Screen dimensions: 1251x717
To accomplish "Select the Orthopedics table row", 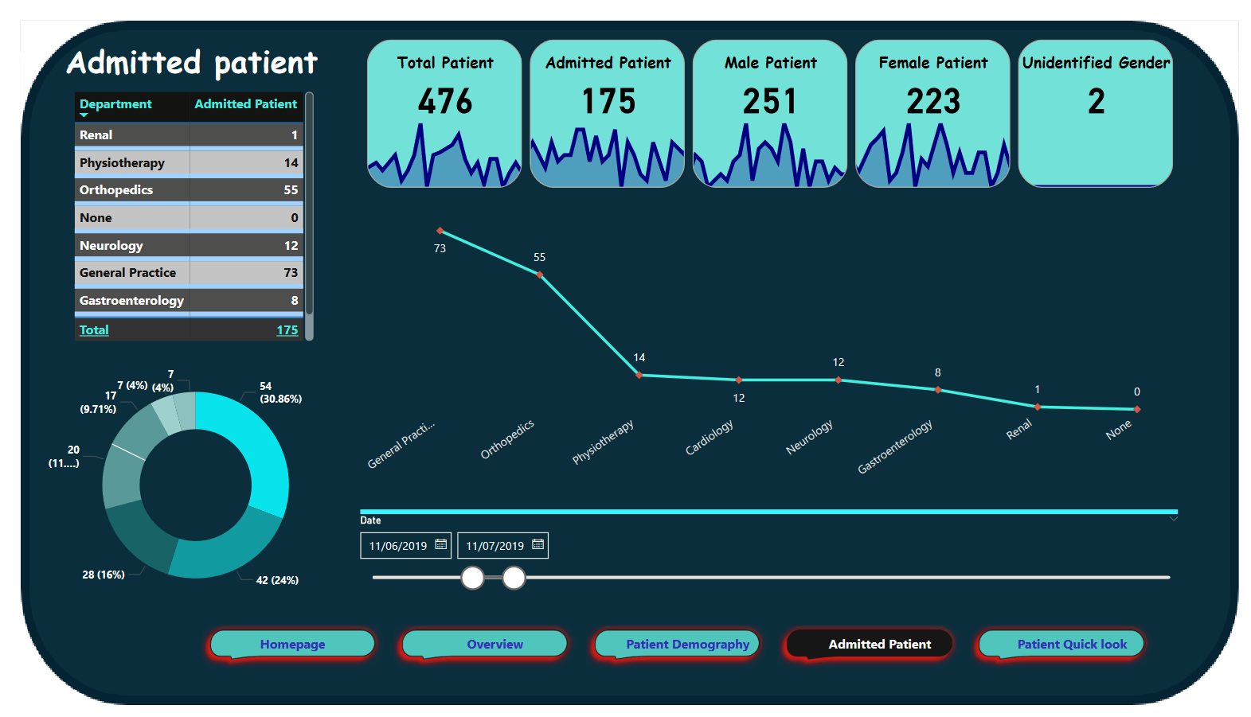I will click(189, 190).
